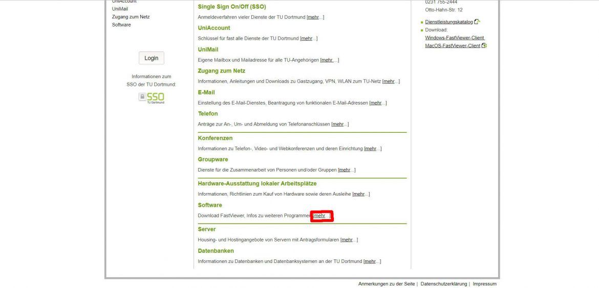Viewport: 599px width, 288px height.
Task: Open the UniMail heading in main content
Action: [208, 50]
